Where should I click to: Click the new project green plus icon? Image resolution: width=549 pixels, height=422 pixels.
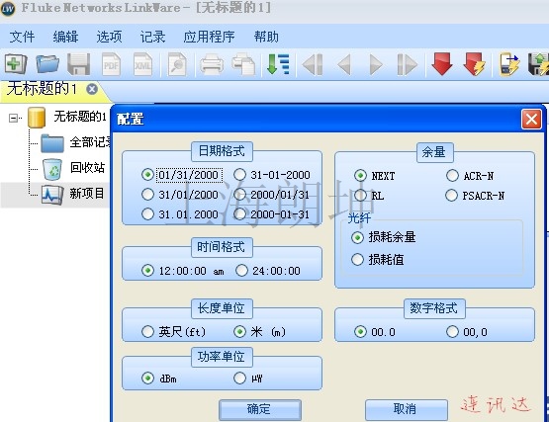click(16, 64)
